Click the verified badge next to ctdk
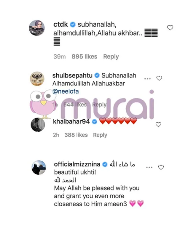The width and height of the screenshot is (196, 228). tap(73, 24)
